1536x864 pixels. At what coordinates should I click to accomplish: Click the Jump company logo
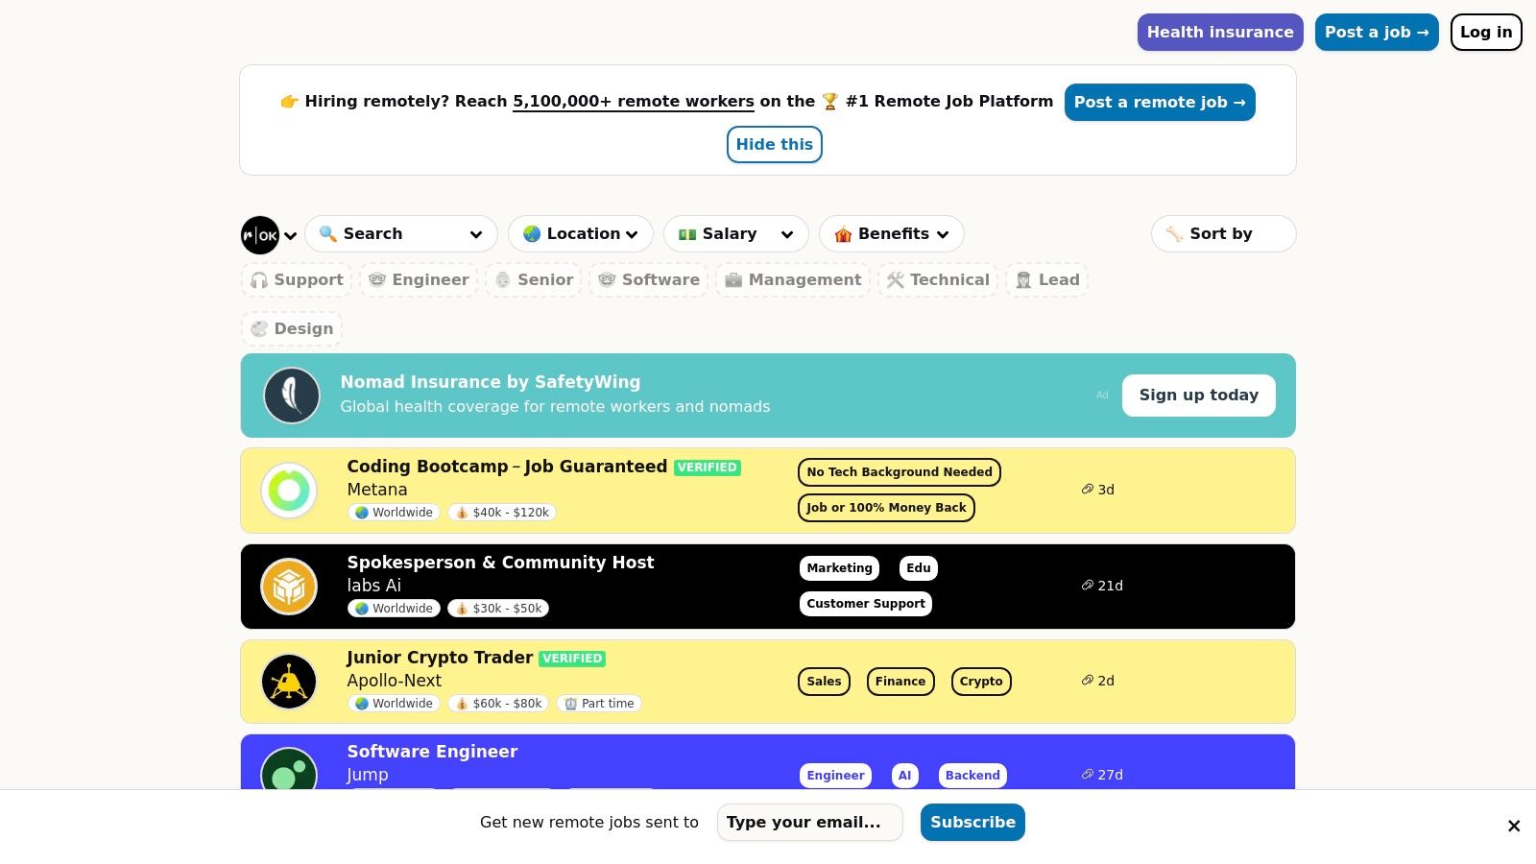(x=289, y=769)
